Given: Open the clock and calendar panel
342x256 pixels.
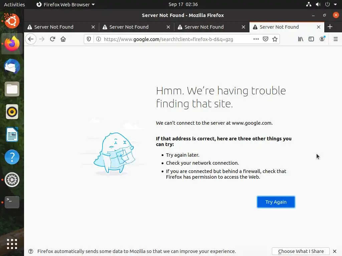Looking at the screenshot, I should [183, 4].
